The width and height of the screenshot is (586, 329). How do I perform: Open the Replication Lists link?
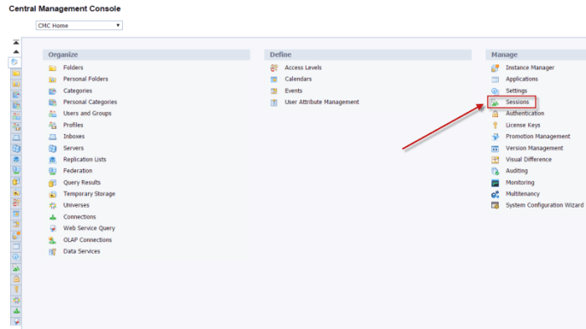coord(85,160)
